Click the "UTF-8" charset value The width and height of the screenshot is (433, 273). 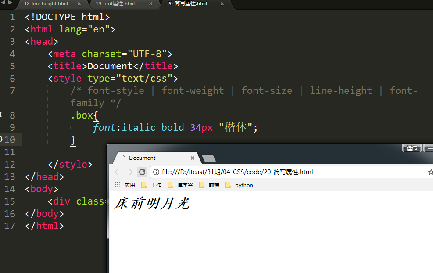point(147,54)
